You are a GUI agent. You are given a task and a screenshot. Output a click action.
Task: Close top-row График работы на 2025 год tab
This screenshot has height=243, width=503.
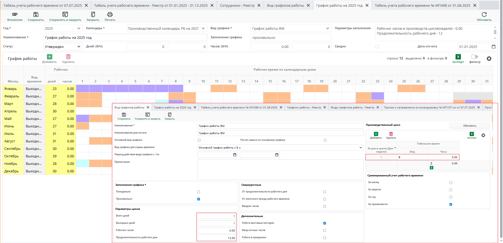click(367, 5)
